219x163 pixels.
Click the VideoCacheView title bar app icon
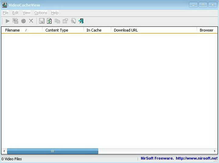[x=5, y=5]
